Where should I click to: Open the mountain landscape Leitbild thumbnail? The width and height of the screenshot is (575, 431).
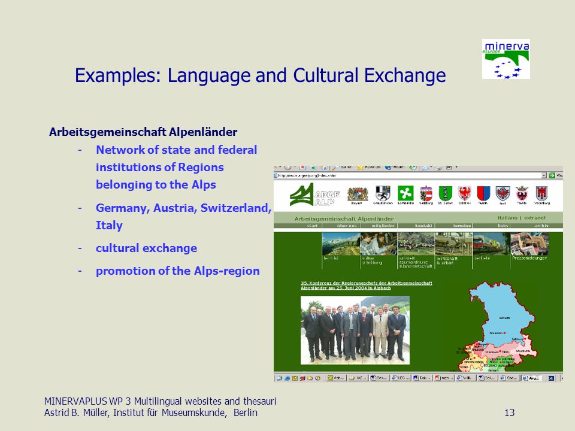(341, 244)
